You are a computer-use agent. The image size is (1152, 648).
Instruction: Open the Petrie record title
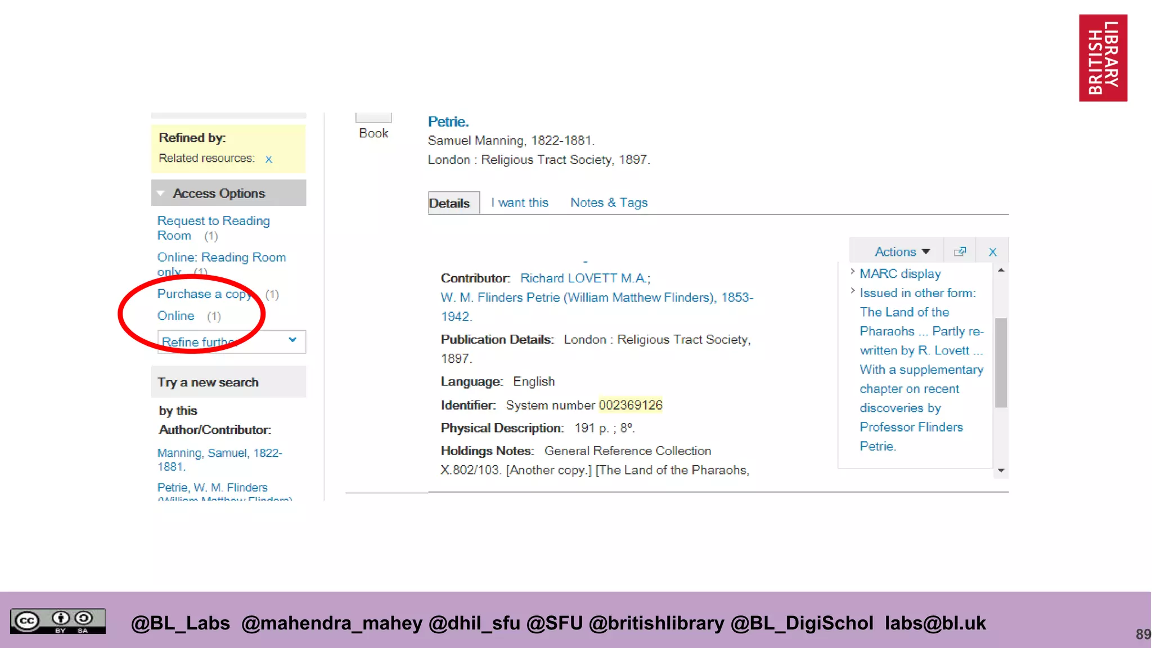448,121
